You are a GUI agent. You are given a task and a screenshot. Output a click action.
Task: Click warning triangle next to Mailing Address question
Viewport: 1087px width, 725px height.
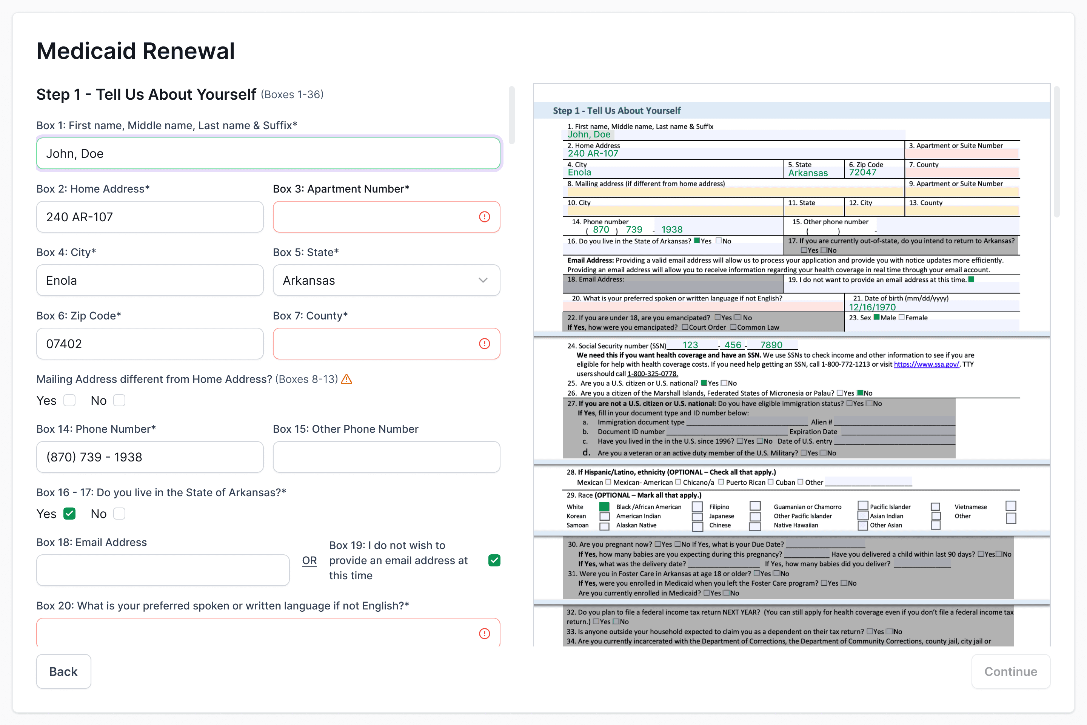click(x=346, y=379)
